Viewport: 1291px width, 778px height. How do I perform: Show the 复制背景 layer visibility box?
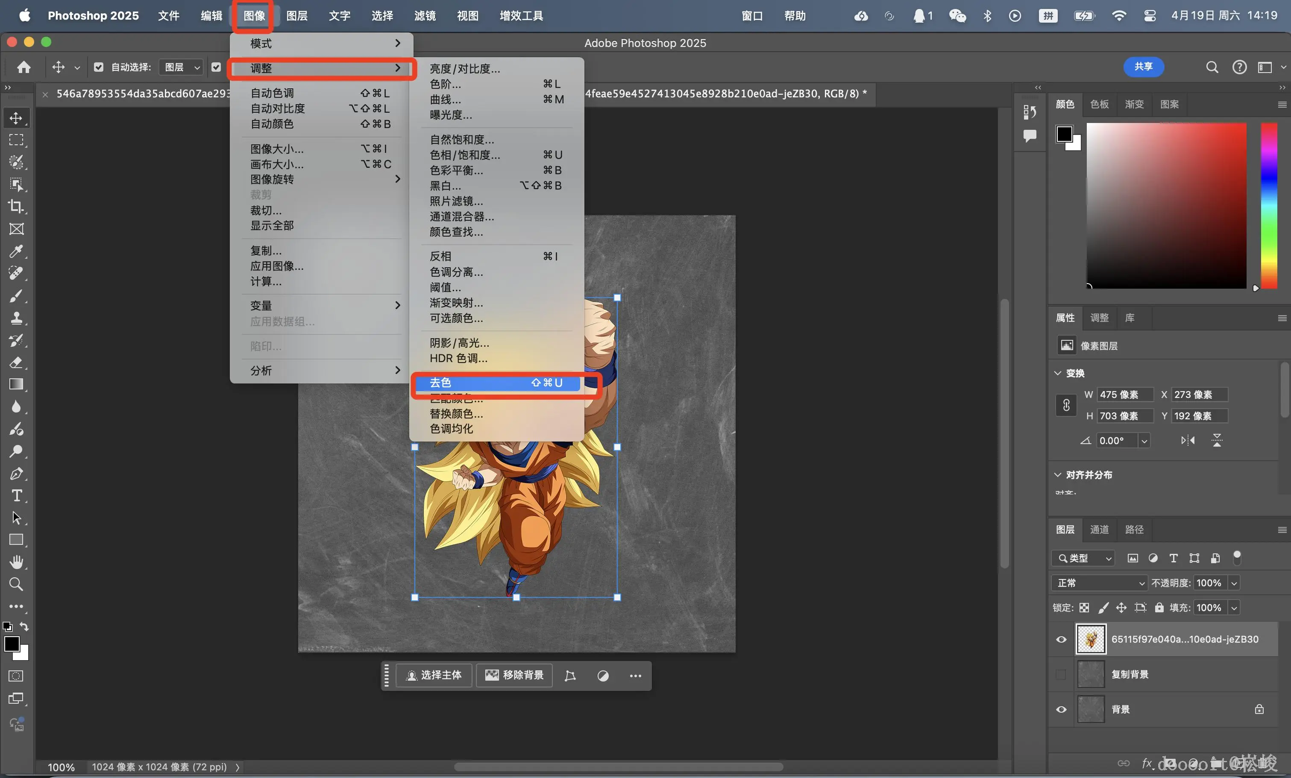[1061, 674]
